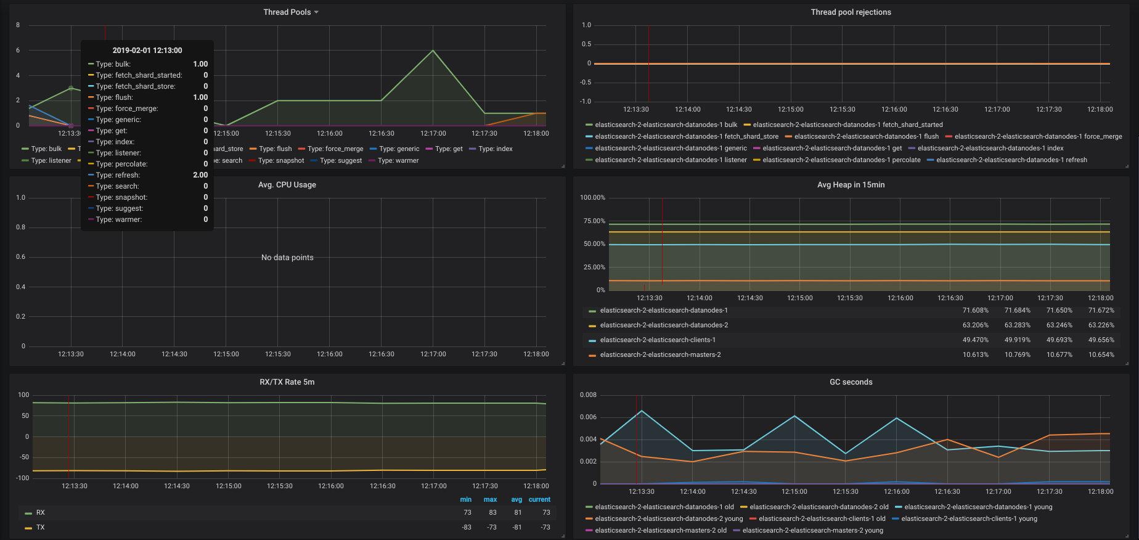The image size is (1139, 540).
Task: Toggle 'datanodes-1 percolate' in rejections legend
Action: [x=841, y=160]
